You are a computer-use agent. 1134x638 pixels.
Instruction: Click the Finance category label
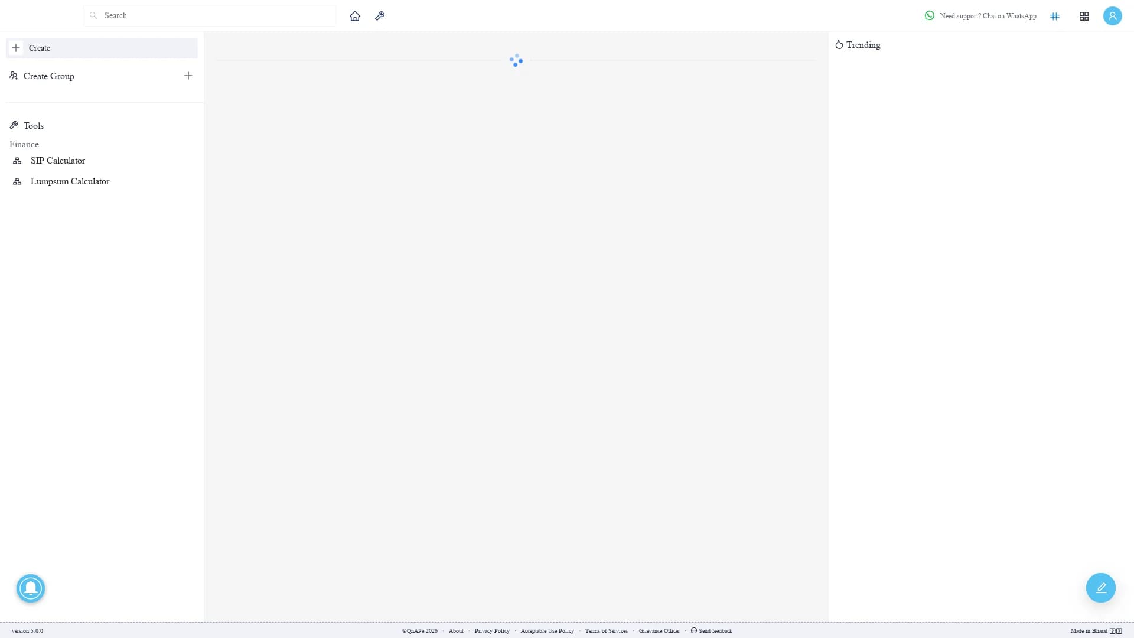[x=24, y=144]
